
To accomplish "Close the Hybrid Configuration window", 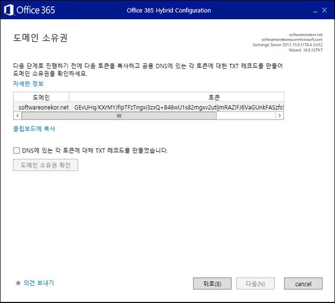I will click(x=324, y=10).
